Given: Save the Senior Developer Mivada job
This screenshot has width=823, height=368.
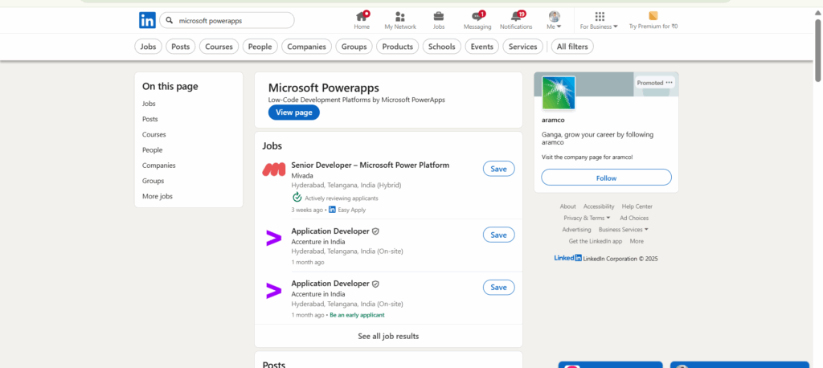Looking at the screenshot, I should click(x=498, y=169).
